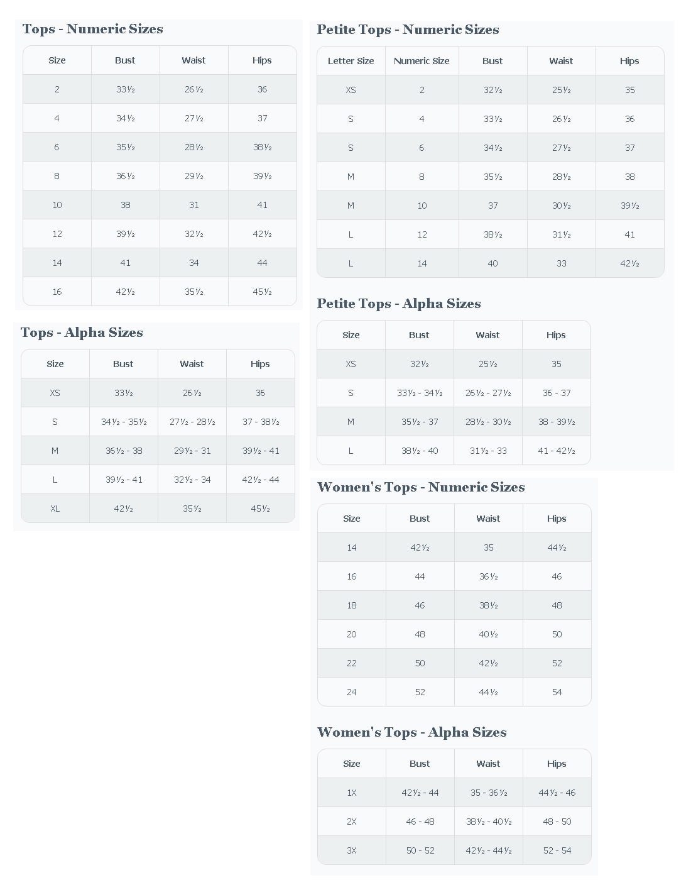The height and width of the screenshot is (880, 691).
Task: Click the Petite Tops - Numeric Sizes heading
Action: click(x=408, y=30)
